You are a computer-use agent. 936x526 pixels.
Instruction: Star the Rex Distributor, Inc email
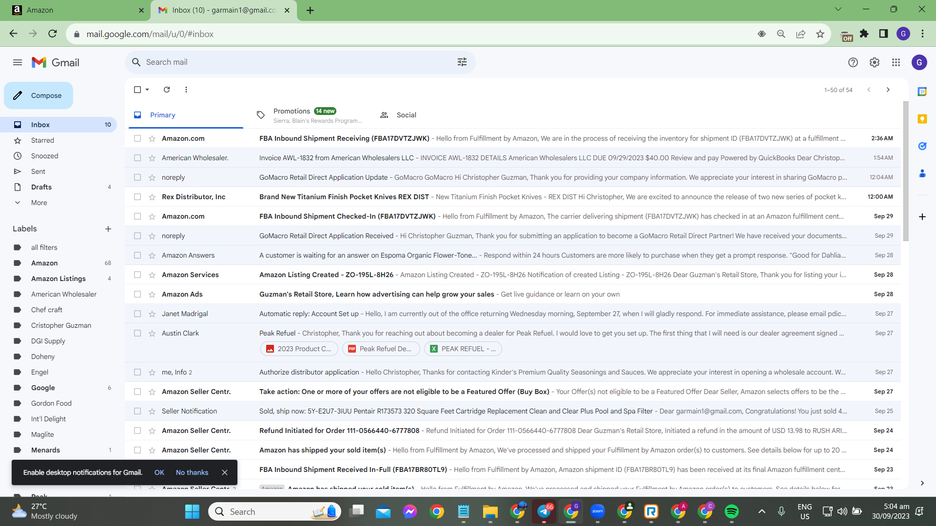pyautogui.click(x=152, y=197)
